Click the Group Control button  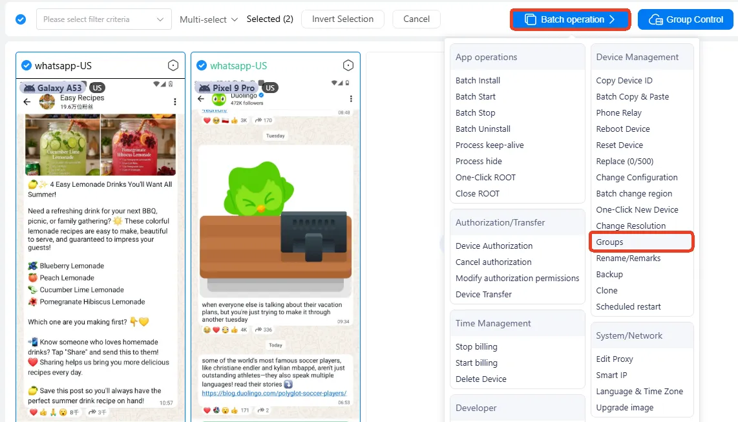(686, 19)
